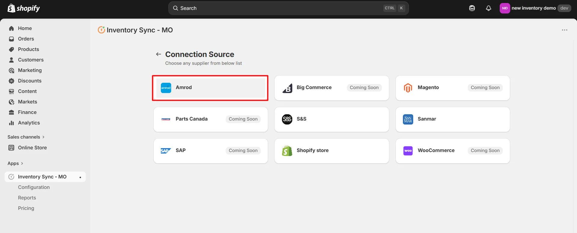577x233 pixels.
Task: Click the Magento logo icon
Action: pos(408,88)
